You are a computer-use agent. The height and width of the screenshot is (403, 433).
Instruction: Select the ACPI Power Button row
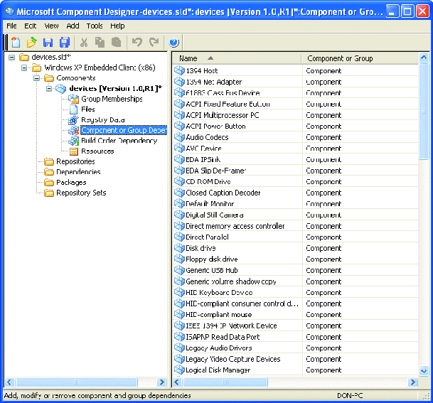[x=296, y=126]
